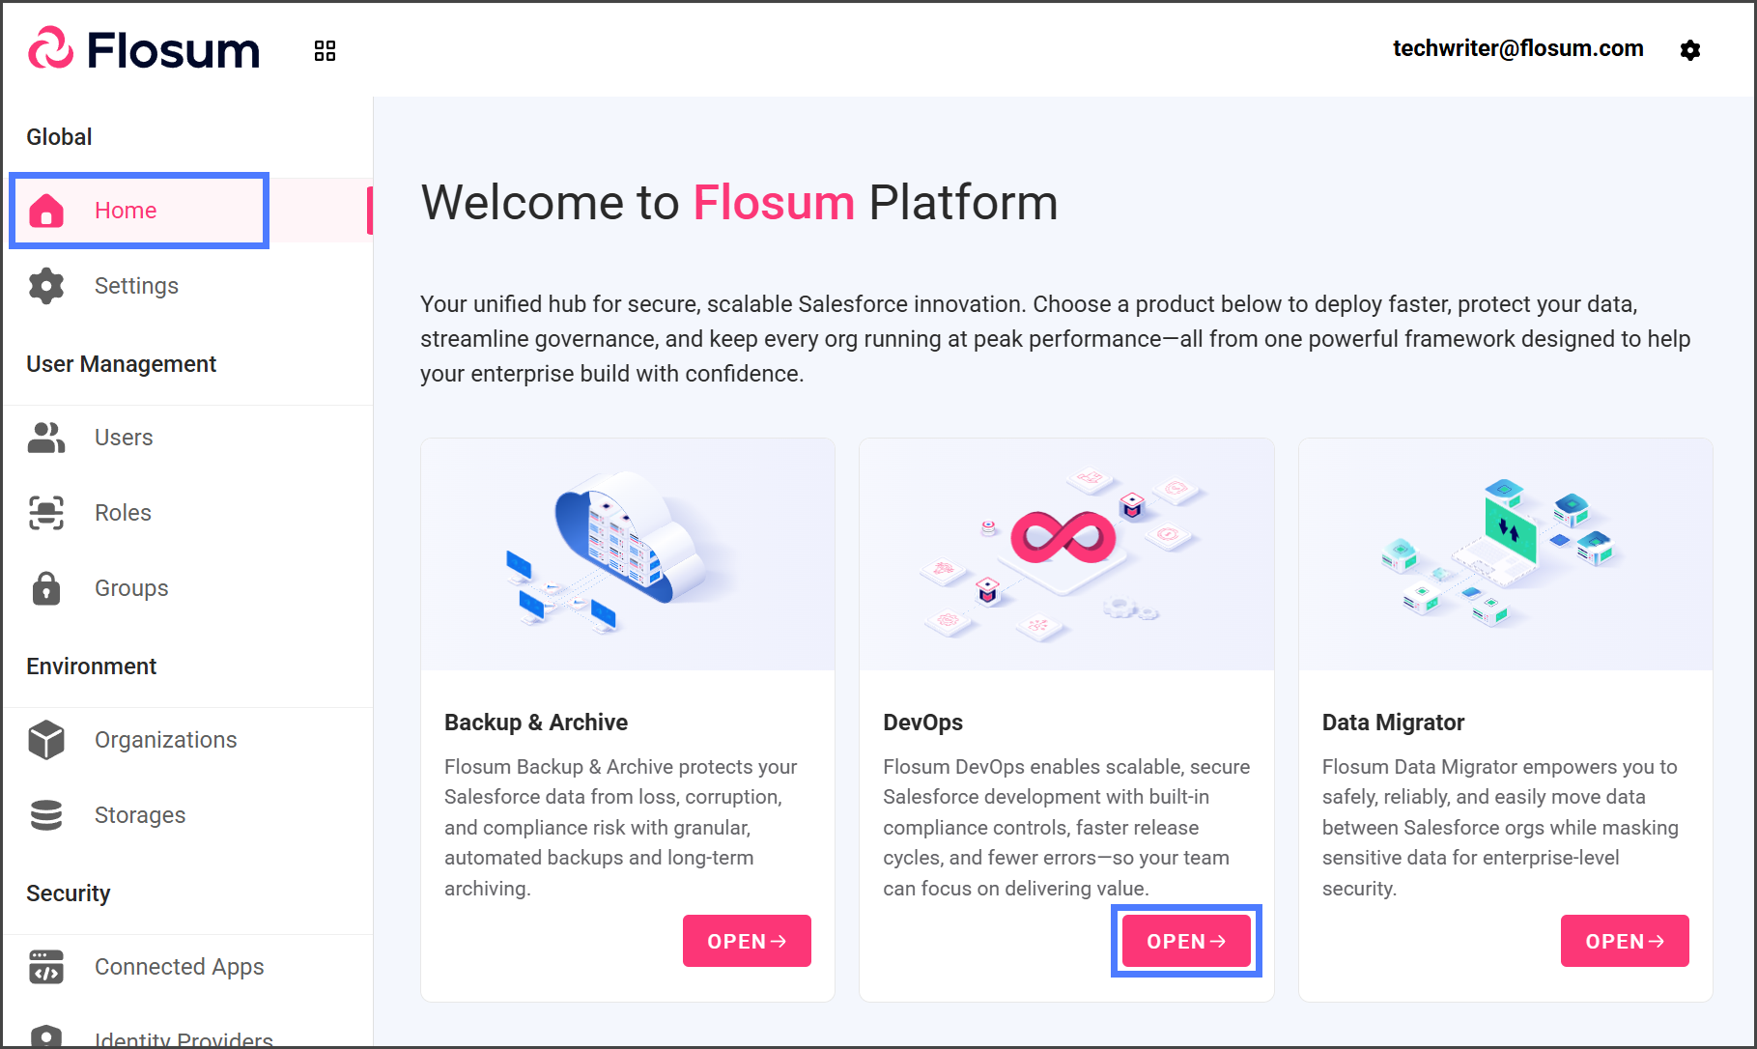Screen dimensions: 1757x1049
Task: Open the app launcher grid icon
Action: [325, 50]
